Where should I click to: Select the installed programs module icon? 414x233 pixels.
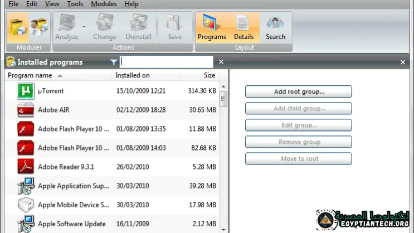[18, 27]
